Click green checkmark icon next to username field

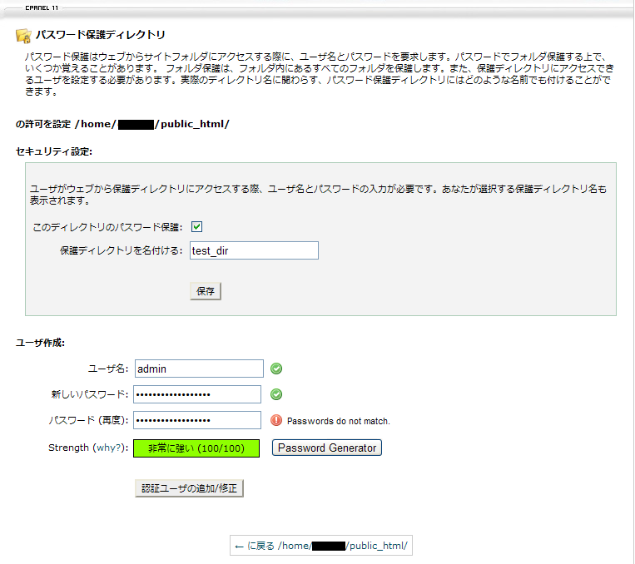tap(276, 369)
